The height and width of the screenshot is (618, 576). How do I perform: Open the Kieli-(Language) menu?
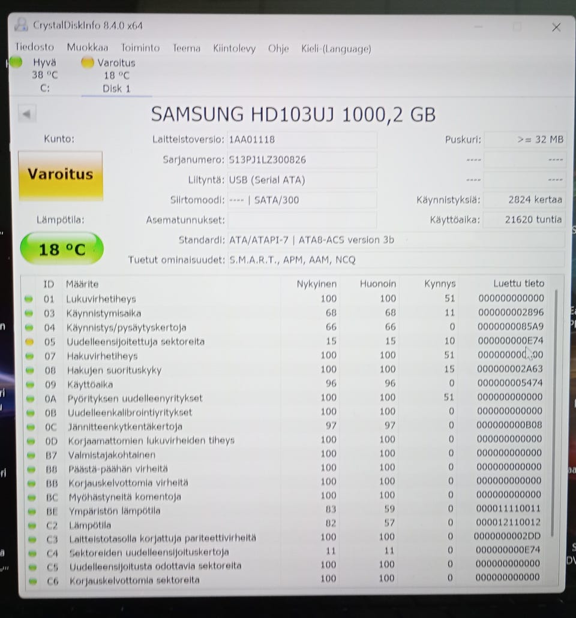[x=336, y=49]
